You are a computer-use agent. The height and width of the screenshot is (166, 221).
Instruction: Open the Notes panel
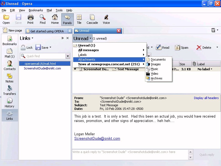(x=9, y=78)
